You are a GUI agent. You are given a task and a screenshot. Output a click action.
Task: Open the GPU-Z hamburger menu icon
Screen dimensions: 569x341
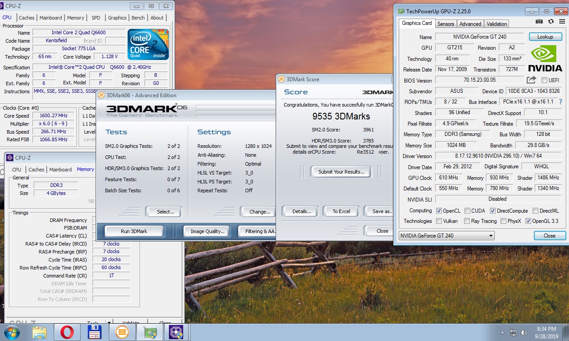click(x=561, y=22)
